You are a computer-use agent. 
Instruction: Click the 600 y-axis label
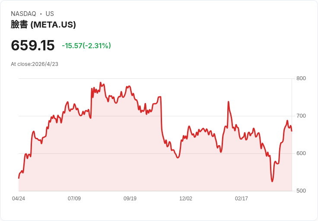click(301, 153)
